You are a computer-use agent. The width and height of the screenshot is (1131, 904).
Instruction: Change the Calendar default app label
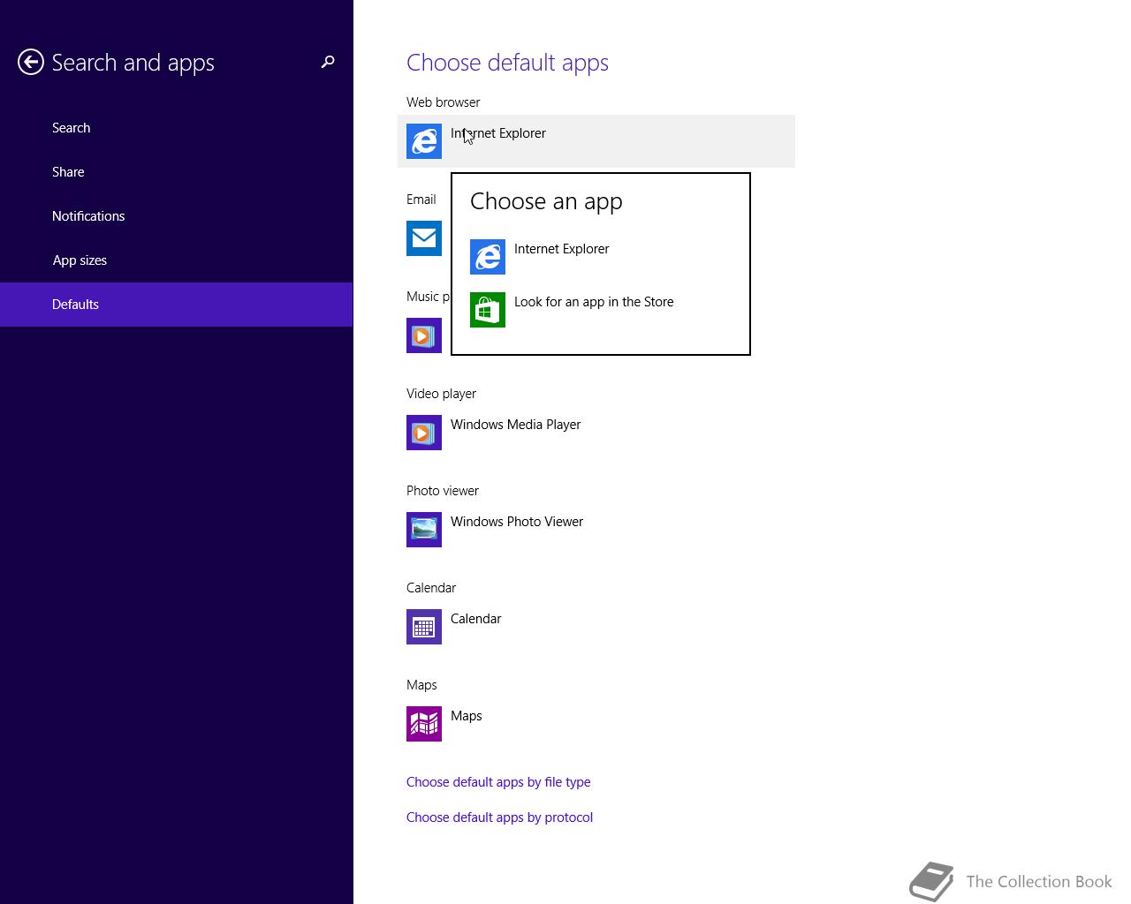click(475, 619)
